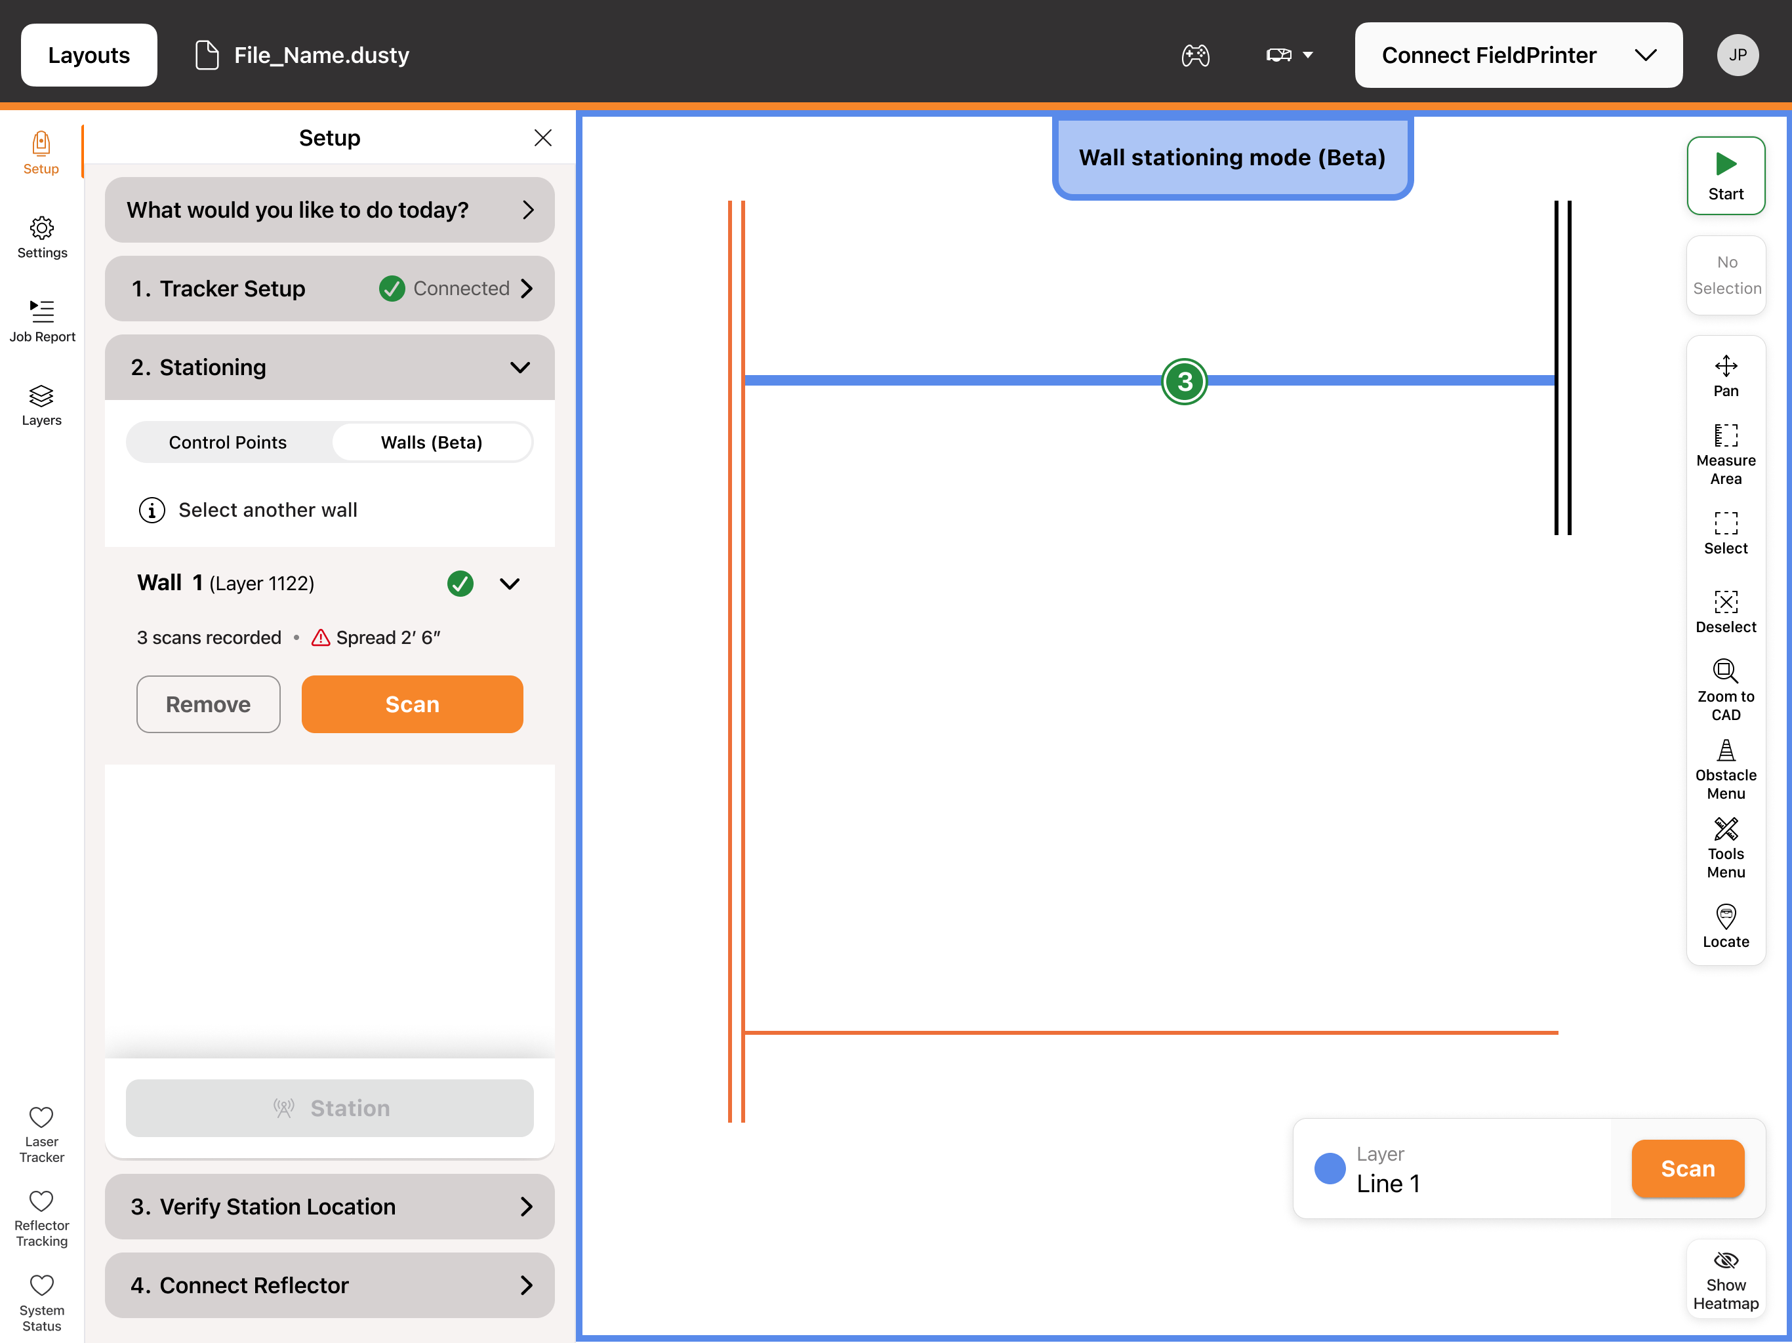
Task: Switch to Control Points stationing
Action: tap(228, 442)
